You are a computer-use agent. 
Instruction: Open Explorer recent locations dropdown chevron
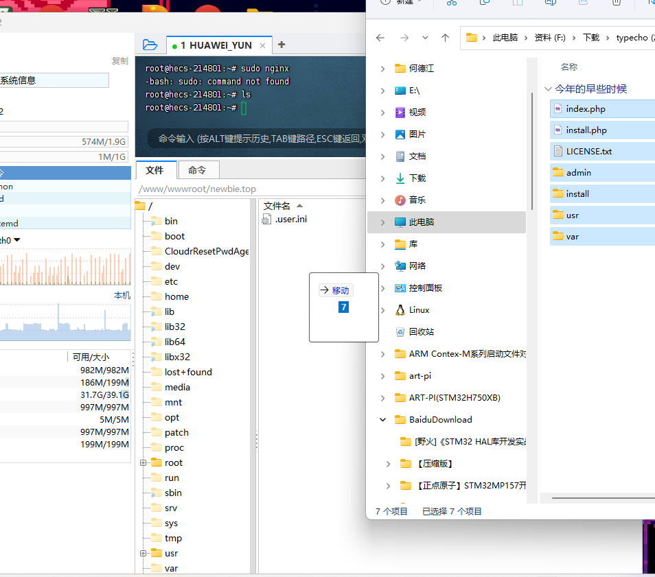(x=425, y=38)
